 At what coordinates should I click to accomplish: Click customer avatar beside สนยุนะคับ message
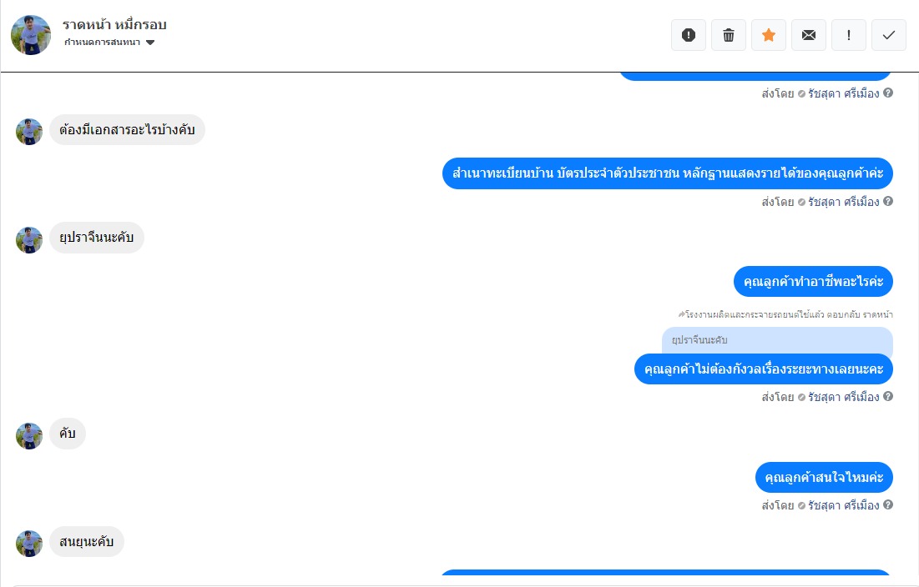pos(29,543)
